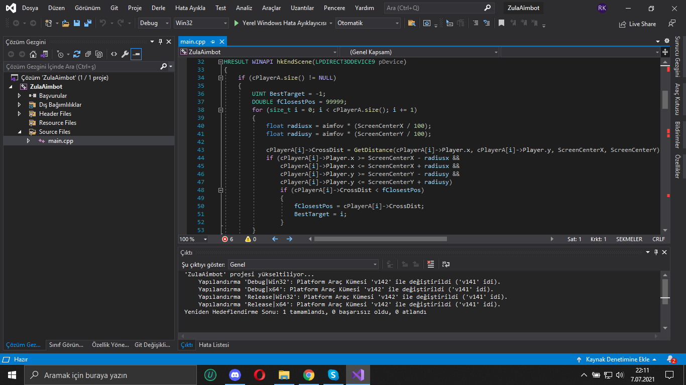Screen dimensions: 686x385
Task: Open pending changes filter clock icon
Action: 61,54
